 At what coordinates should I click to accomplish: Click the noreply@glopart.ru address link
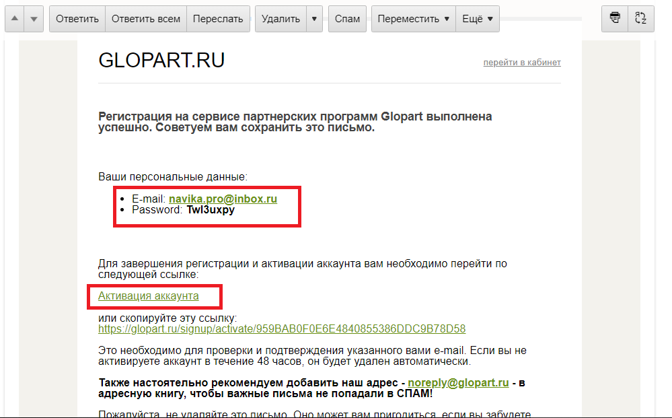458,382
